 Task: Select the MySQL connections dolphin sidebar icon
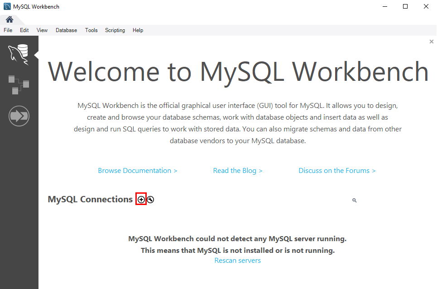click(x=19, y=55)
